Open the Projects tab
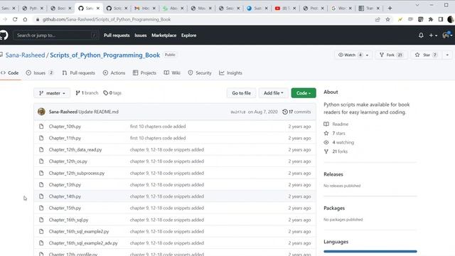Viewport: 455px width, 256px height. coord(144,73)
